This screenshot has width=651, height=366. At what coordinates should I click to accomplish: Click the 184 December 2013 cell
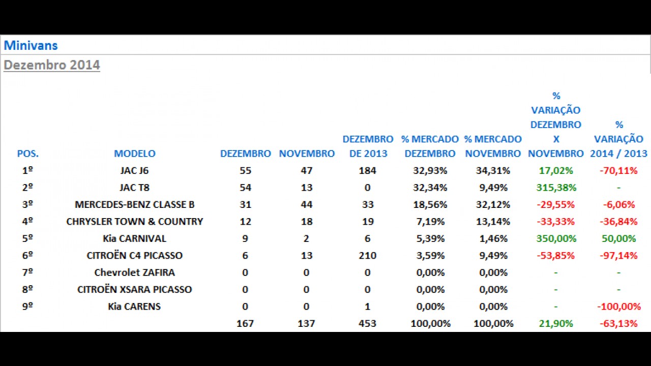368,171
